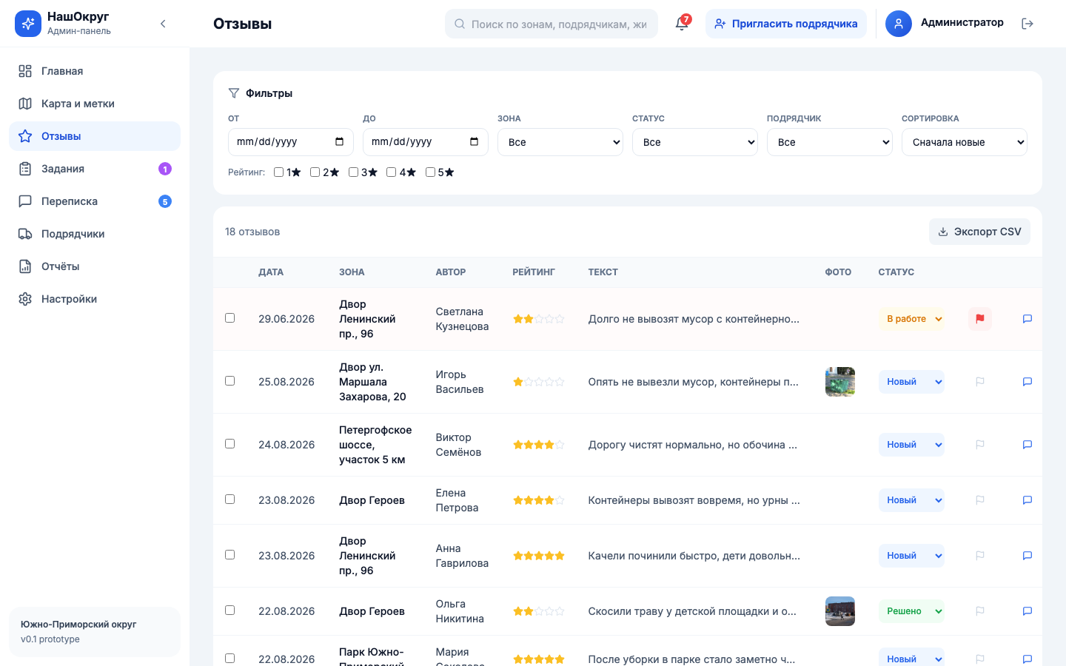Open the comment icon for Виктор Семёнов's review
The width and height of the screenshot is (1066, 666).
[1028, 445]
